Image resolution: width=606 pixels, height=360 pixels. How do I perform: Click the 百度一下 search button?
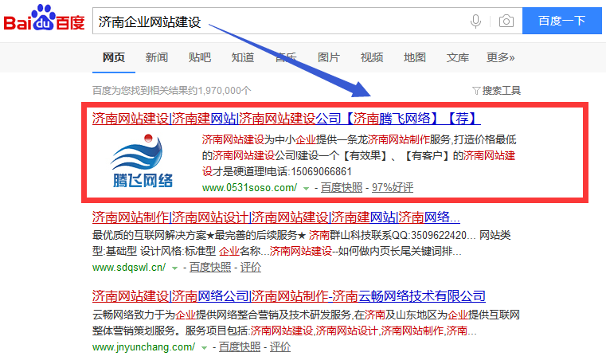pos(562,21)
